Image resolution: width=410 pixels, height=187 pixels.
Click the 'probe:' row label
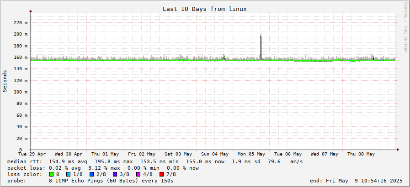(17, 181)
